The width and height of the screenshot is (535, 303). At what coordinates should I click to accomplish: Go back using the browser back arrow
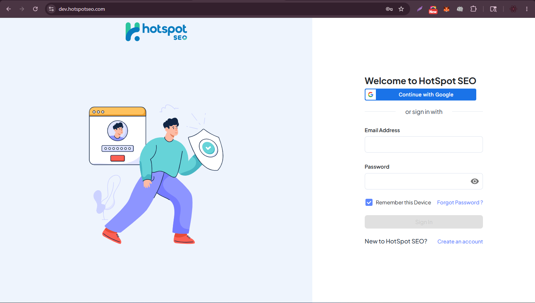[9, 9]
